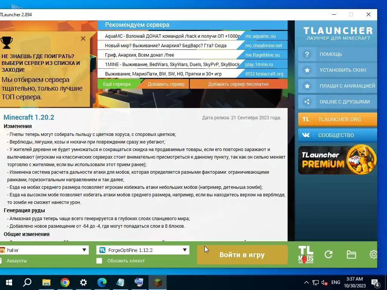Open the notification center icon
This screenshot has width=387, height=290.
375,283
